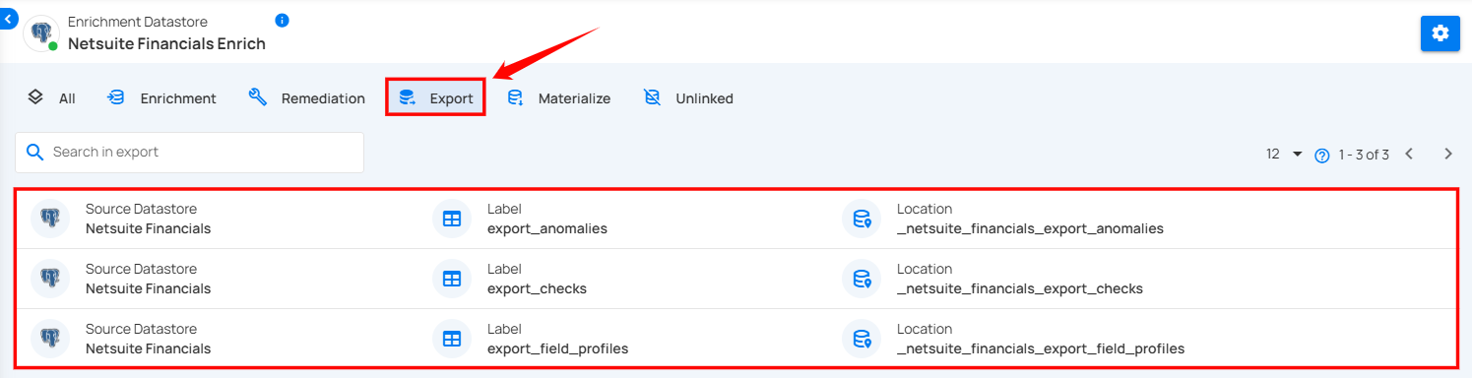The height and width of the screenshot is (378, 1472).
Task: Click _netsuite_financials_export_checks location text
Action: tap(1020, 288)
